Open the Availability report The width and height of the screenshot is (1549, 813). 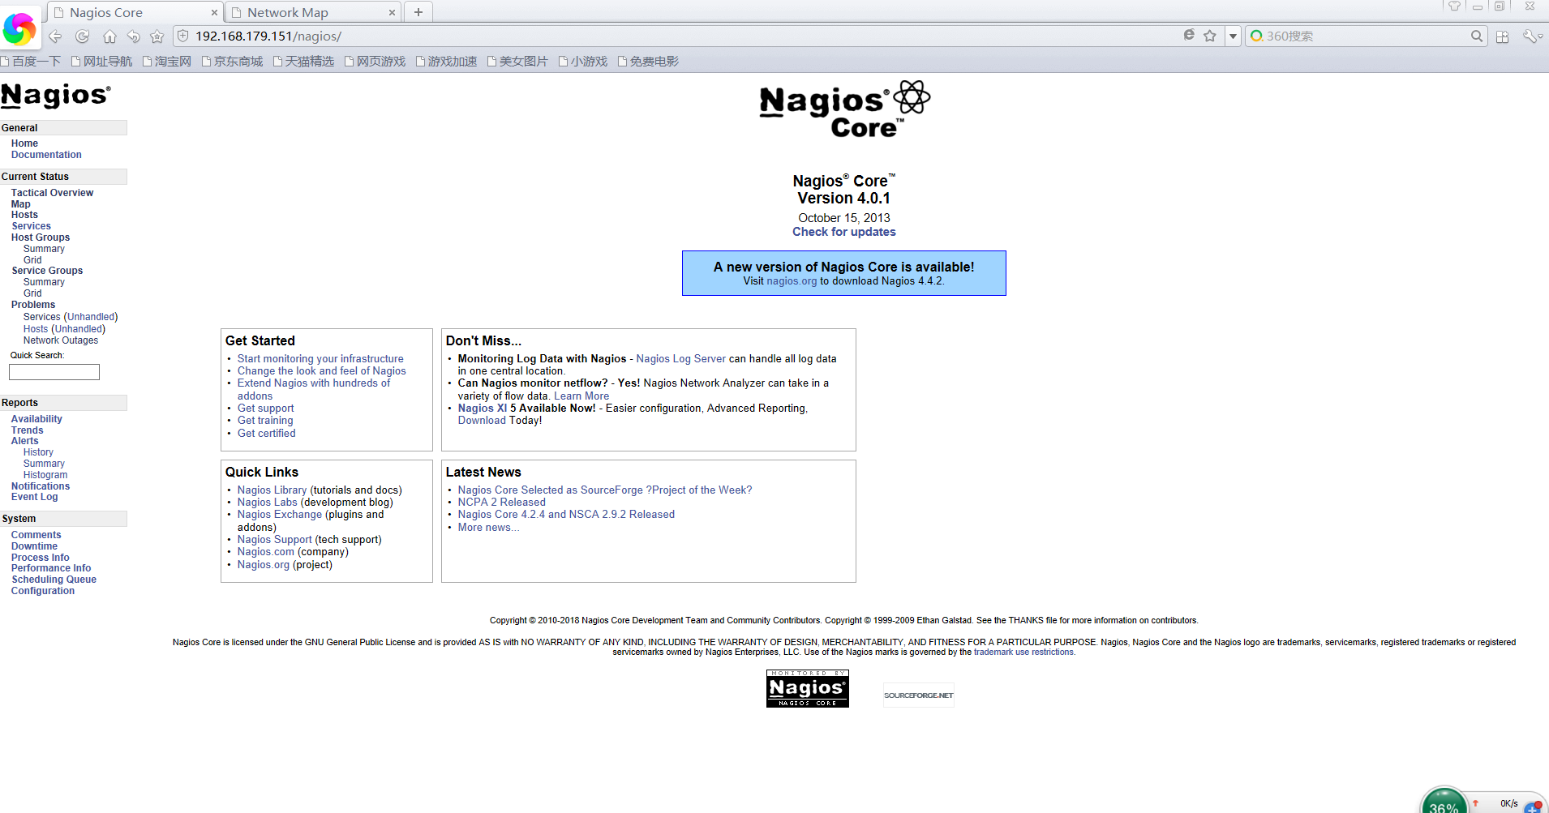pyautogui.click(x=36, y=419)
